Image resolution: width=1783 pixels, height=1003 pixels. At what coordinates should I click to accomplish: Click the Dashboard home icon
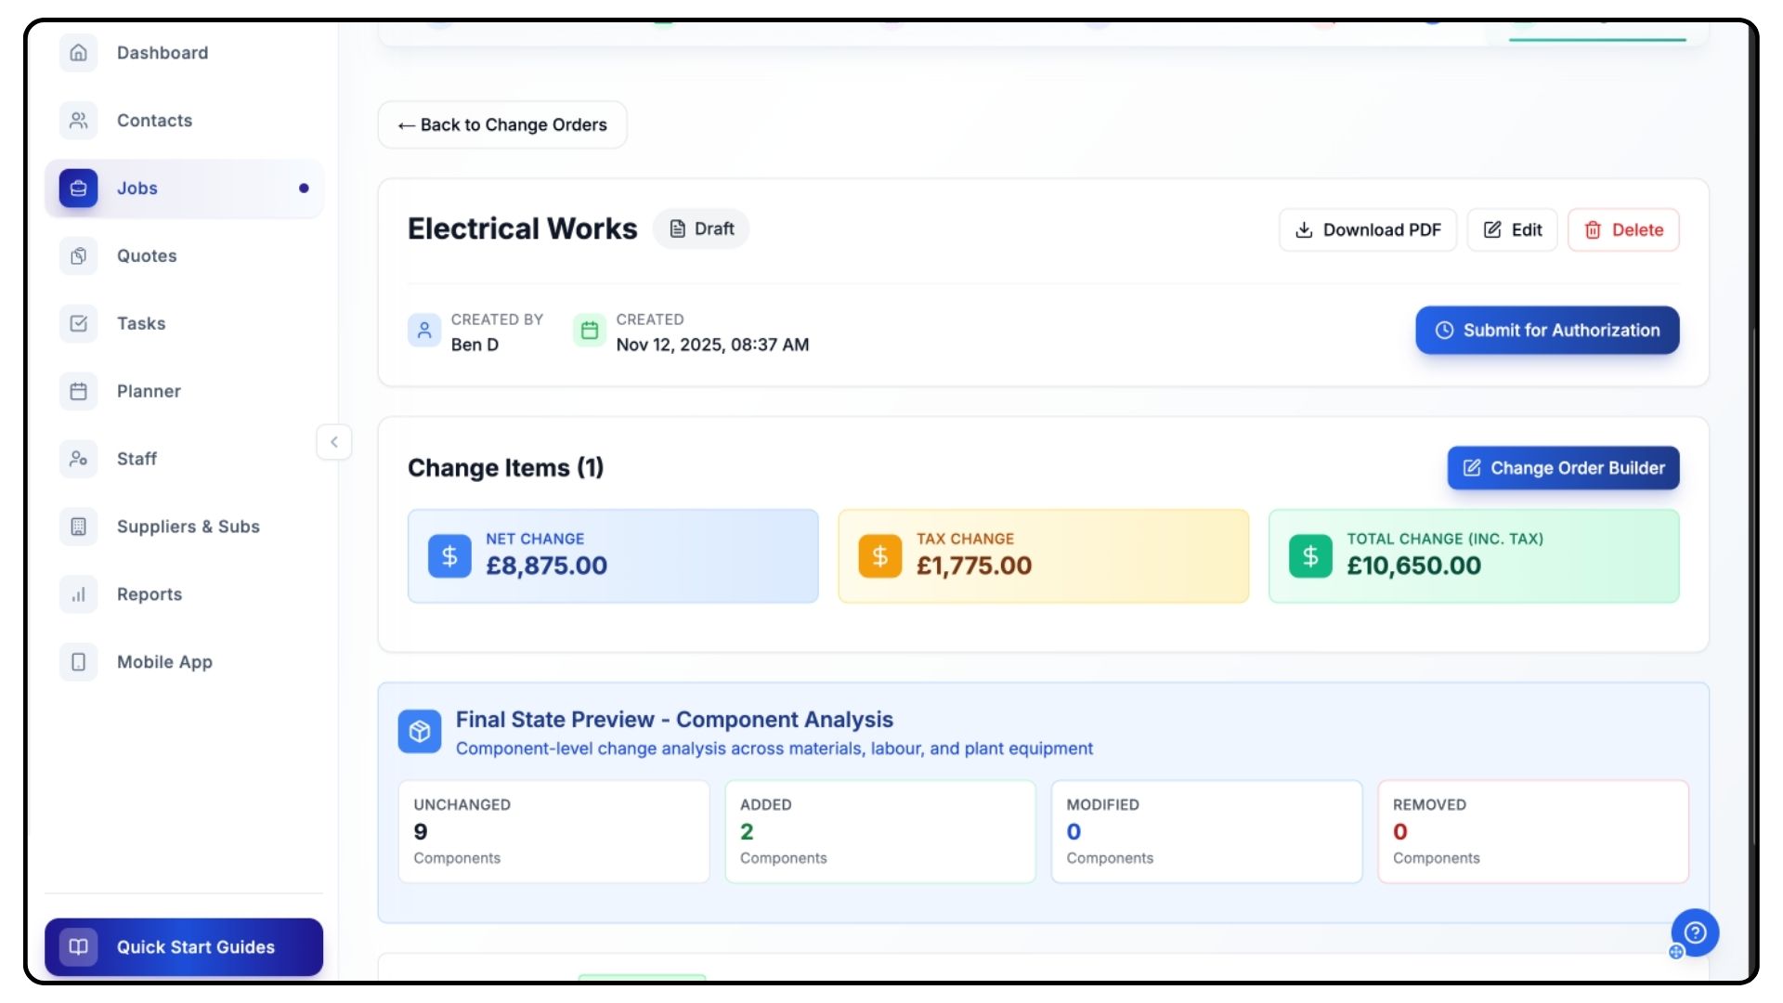click(x=79, y=53)
